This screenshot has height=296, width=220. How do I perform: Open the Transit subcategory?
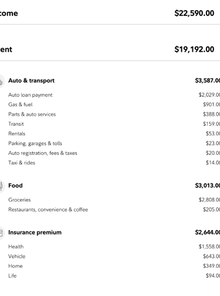(16, 124)
